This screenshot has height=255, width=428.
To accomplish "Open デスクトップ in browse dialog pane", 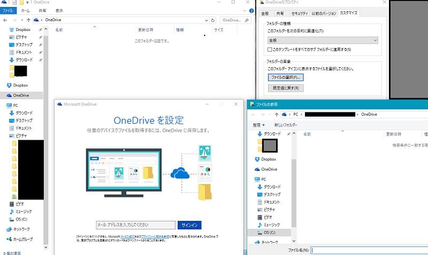I will [x=272, y=195].
